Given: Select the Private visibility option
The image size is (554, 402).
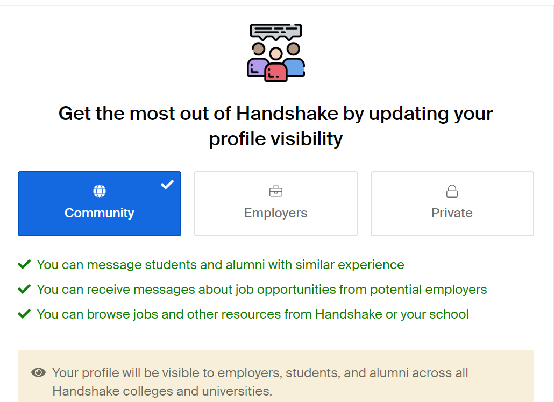Looking at the screenshot, I should pos(452,203).
